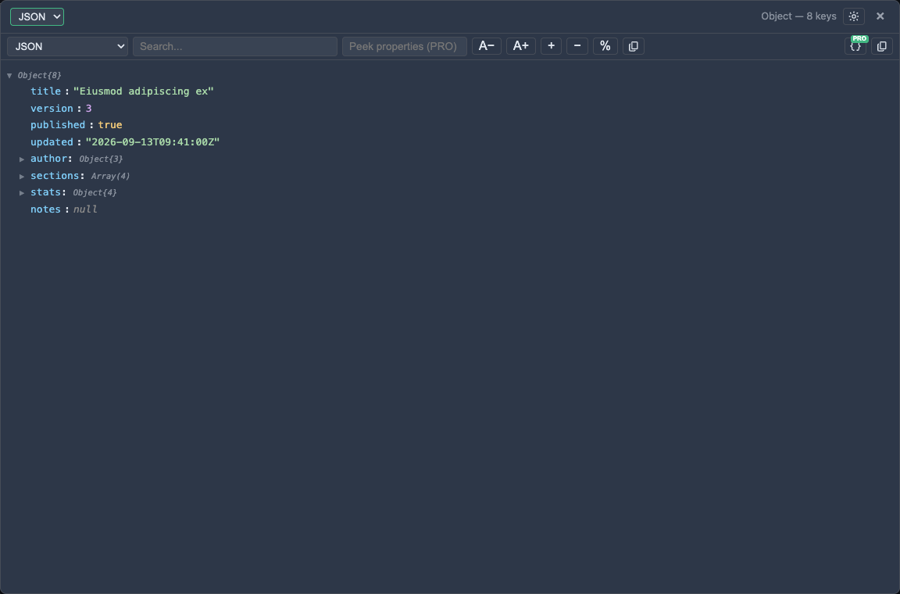Image resolution: width=900 pixels, height=594 pixels.
Task: Click the Object{4} summary for stats
Action: coord(95,193)
